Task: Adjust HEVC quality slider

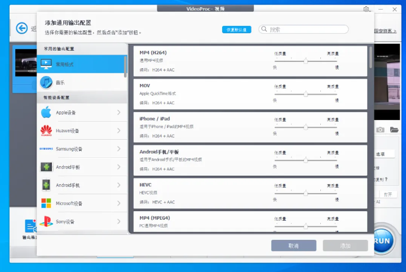Action: tap(306, 193)
